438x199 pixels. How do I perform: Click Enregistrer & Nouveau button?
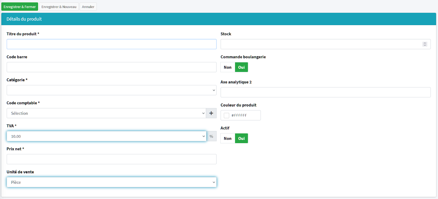(59, 7)
